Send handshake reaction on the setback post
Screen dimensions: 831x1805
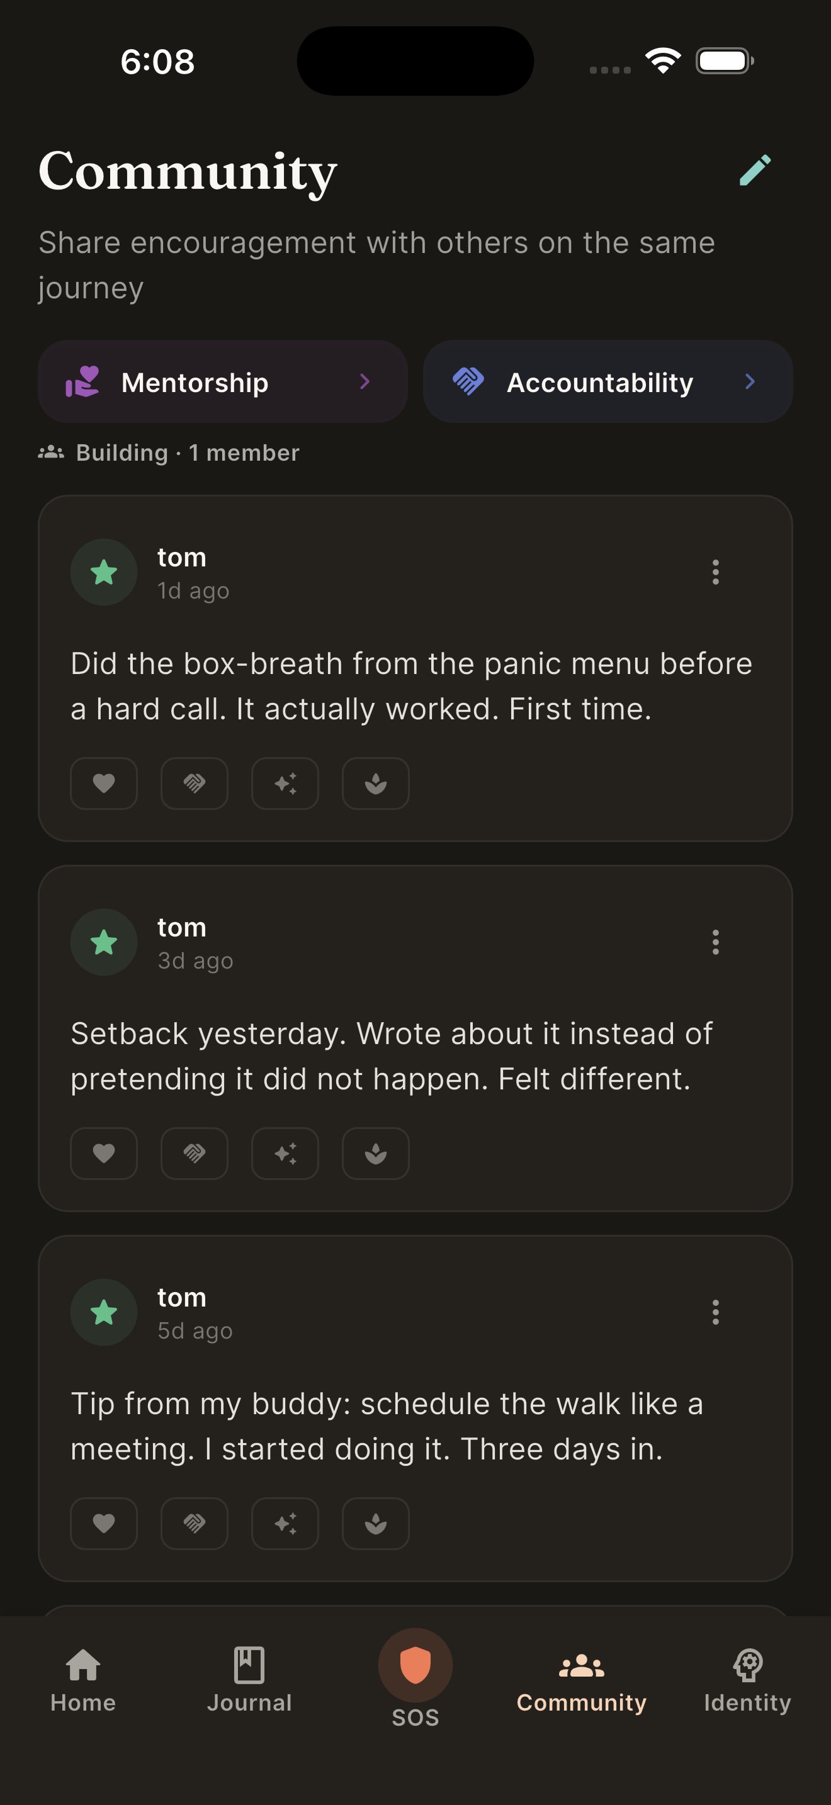194,1154
